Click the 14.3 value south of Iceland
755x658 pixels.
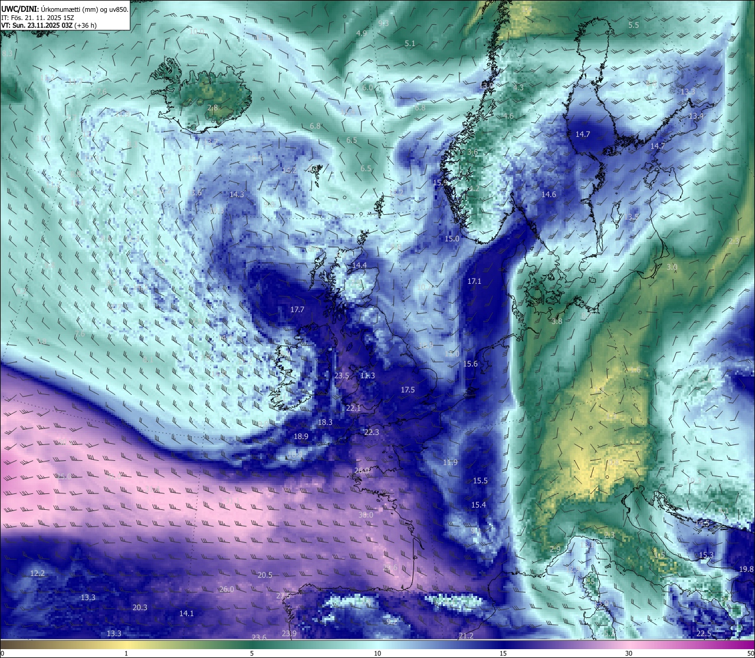237,195
